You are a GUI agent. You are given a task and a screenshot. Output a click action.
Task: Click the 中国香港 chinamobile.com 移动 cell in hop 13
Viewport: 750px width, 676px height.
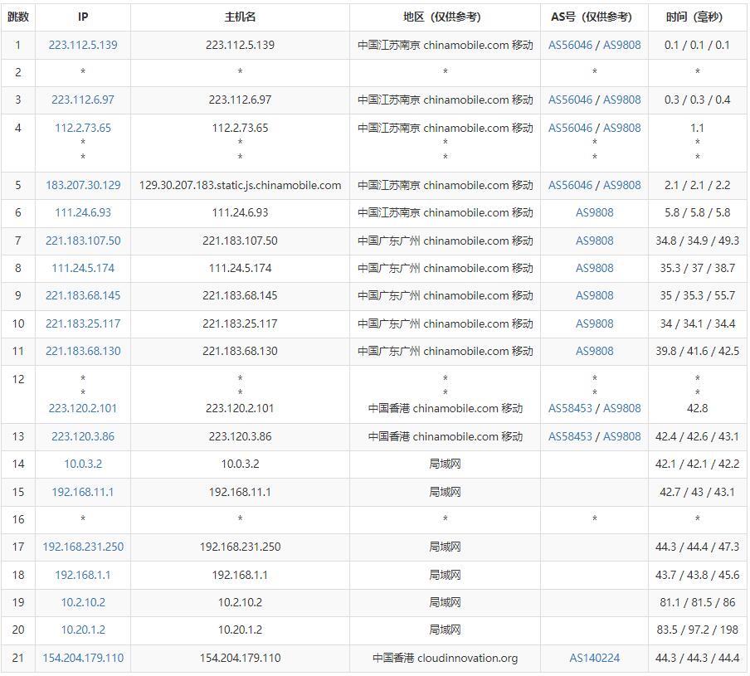click(445, 436)
